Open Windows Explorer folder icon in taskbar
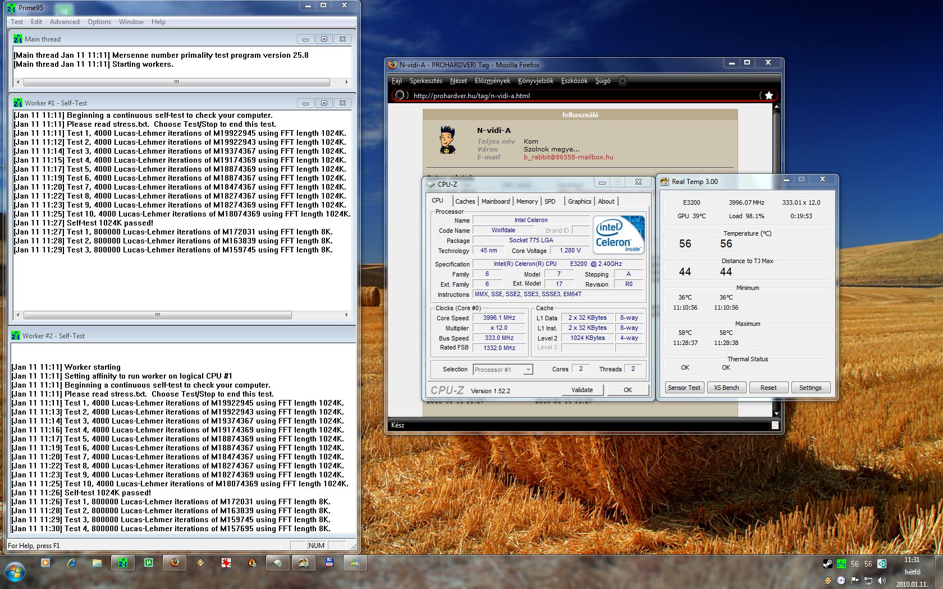This screenshot has width=943, height=589. (x=97, y=563)
